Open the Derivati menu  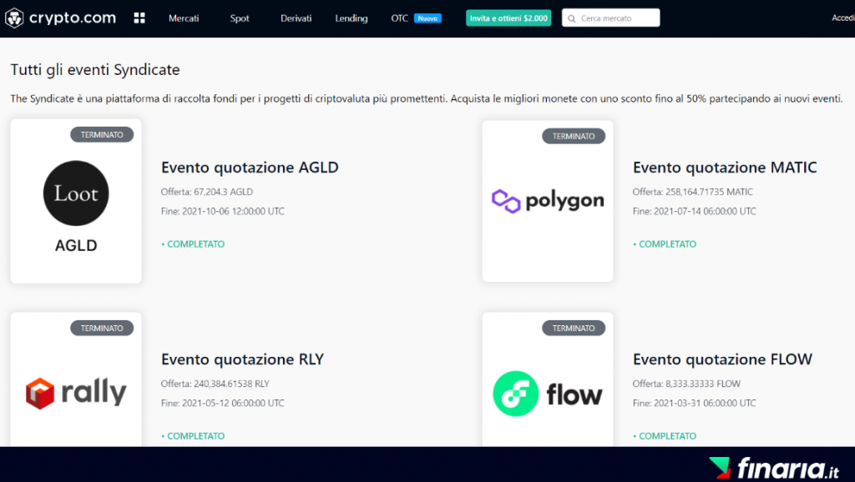(296, 18)
